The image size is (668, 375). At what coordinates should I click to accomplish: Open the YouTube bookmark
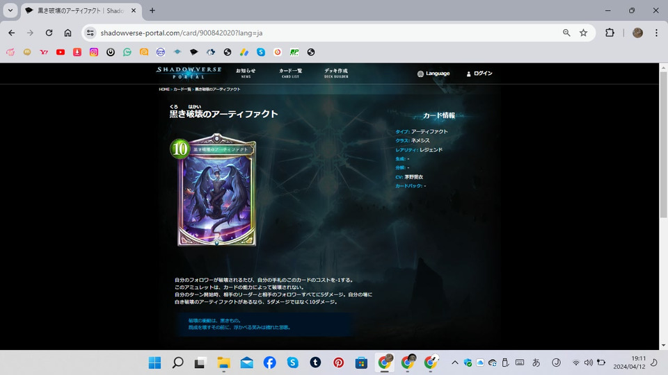click(x=61, y=52)
